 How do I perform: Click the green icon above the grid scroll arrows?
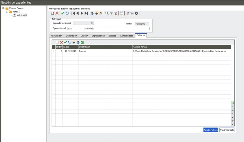point(233,103)
